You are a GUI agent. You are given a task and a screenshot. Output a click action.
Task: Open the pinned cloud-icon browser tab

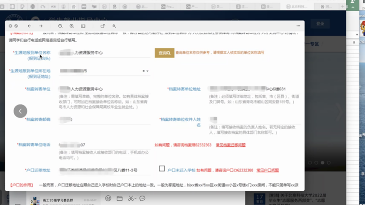pyautogui.click(x=43, y=7)
